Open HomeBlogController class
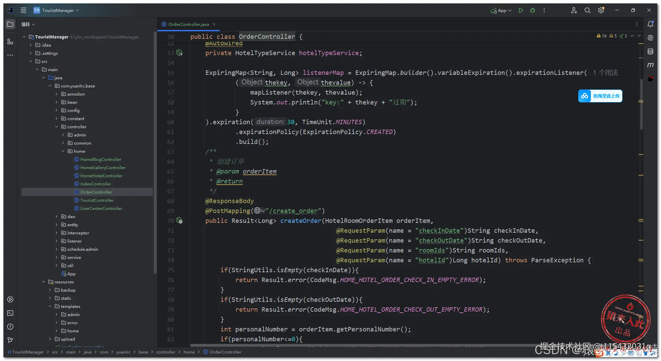 pos(100,159)
